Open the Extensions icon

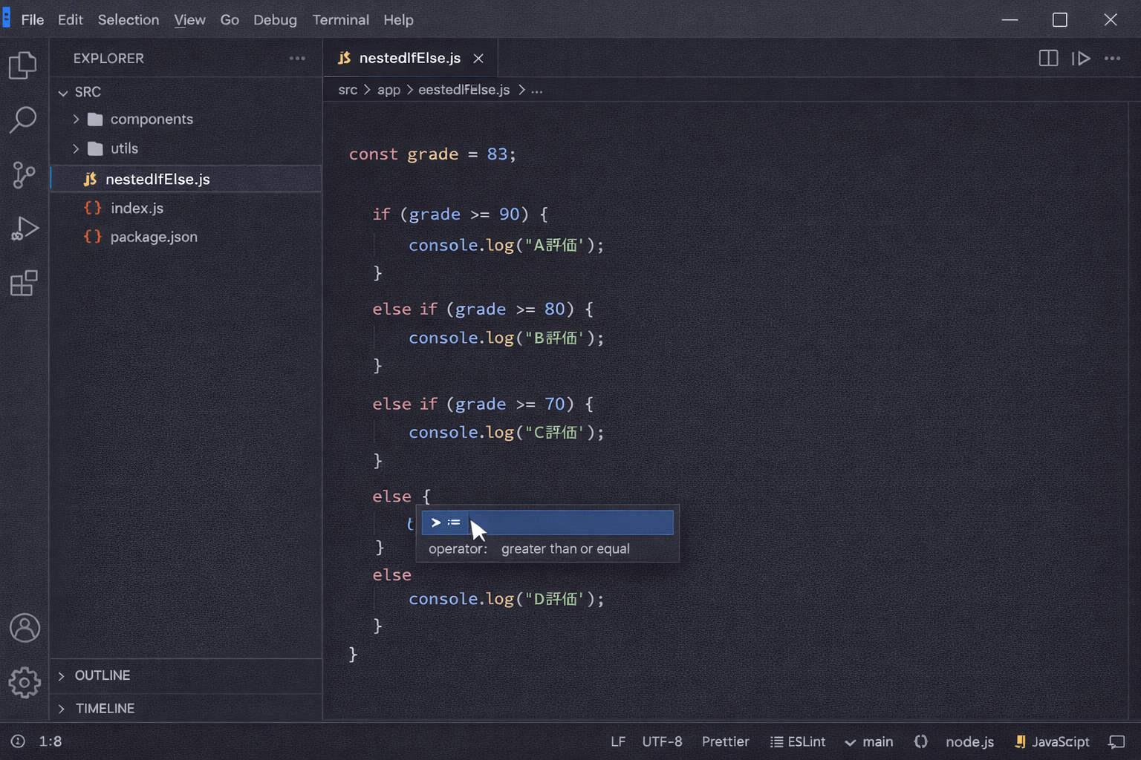coord(25,283)
